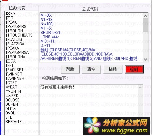Select #YEAR in the function list
Viewport: 153px width, 136px height.
point(11,87)
